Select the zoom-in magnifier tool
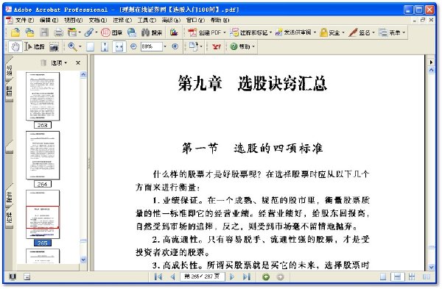 point(72,47)
